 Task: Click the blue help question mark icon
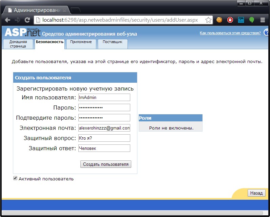tap(267, 32)
